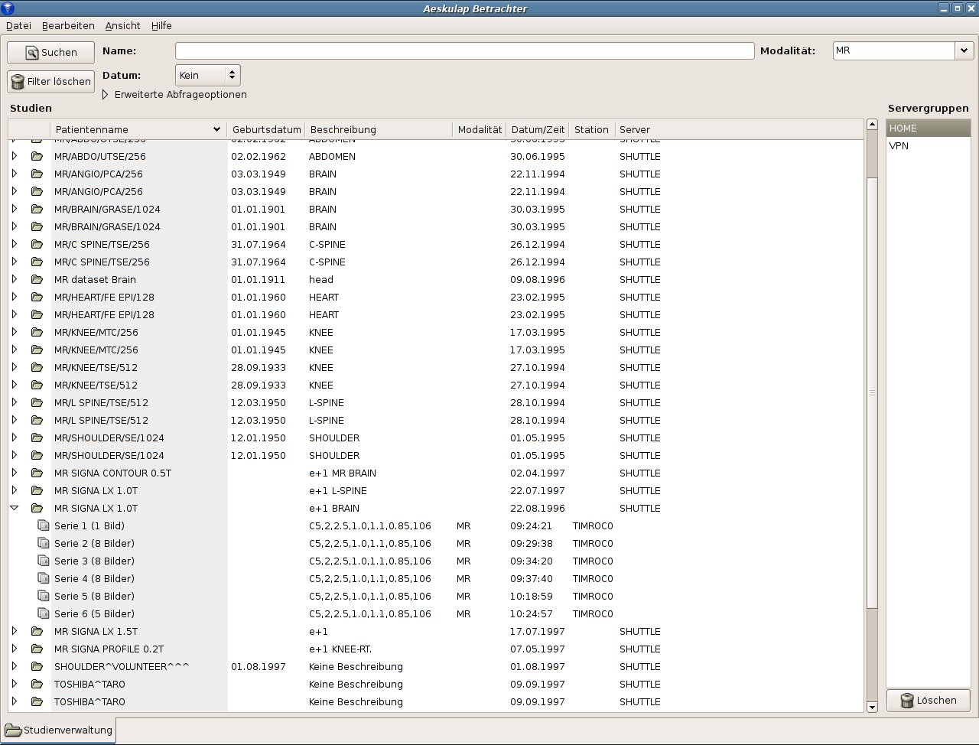Screen dimensions: 979x745
Task: Click the Aeskulap application icon in title bar
Action: 8,8
